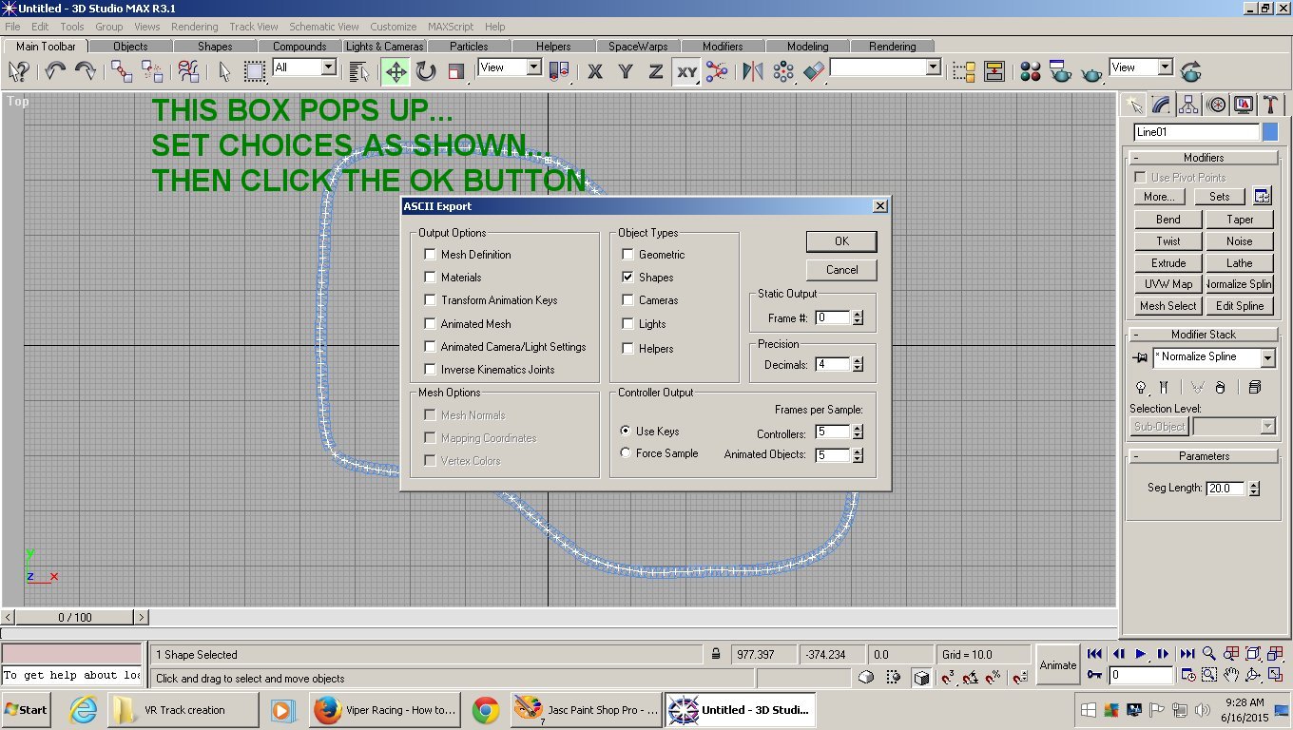The image size is (1293, 730).
Task: Select the Force Sample radio button
Action: coord(626,453)
